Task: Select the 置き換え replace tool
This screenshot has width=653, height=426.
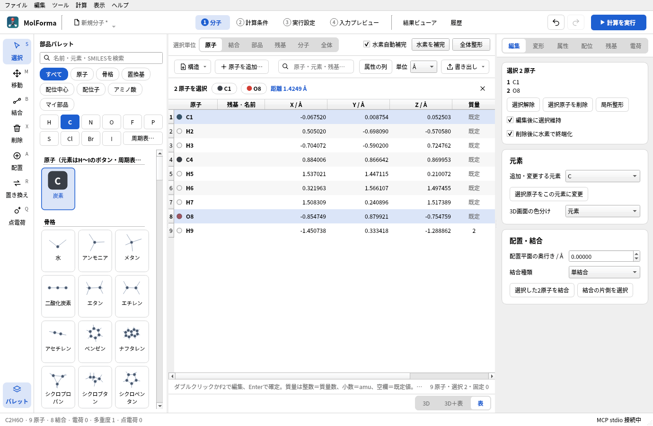Action: 17,188
